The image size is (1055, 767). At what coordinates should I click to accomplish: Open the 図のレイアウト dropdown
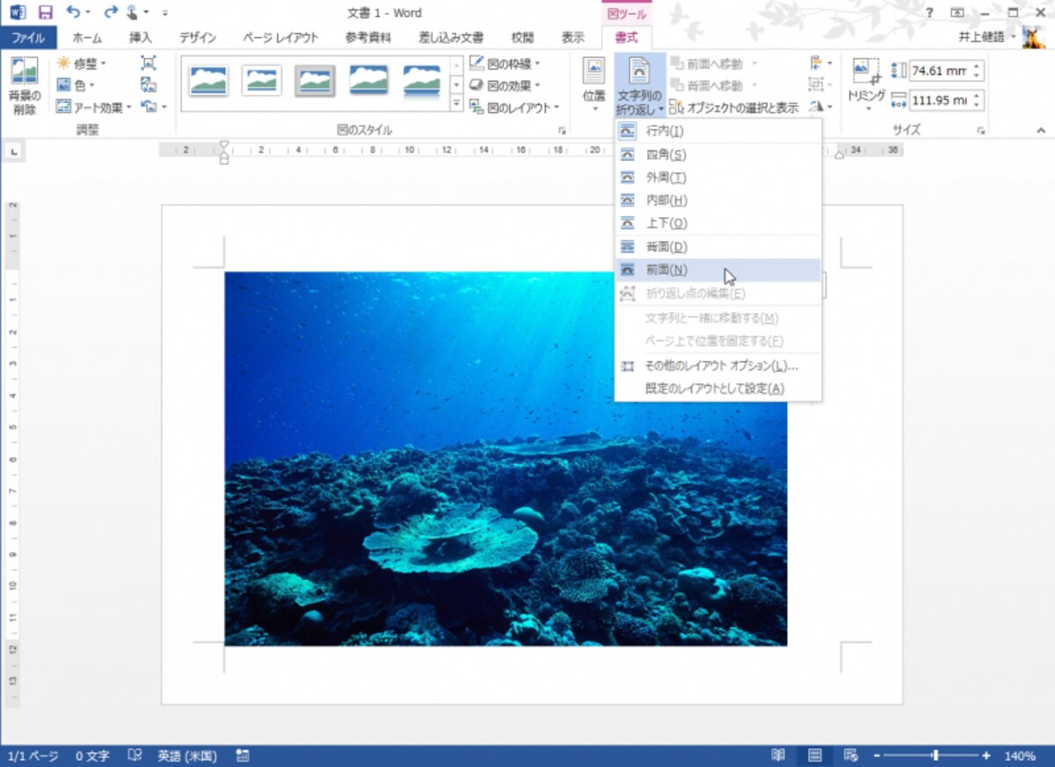point(514,107)
